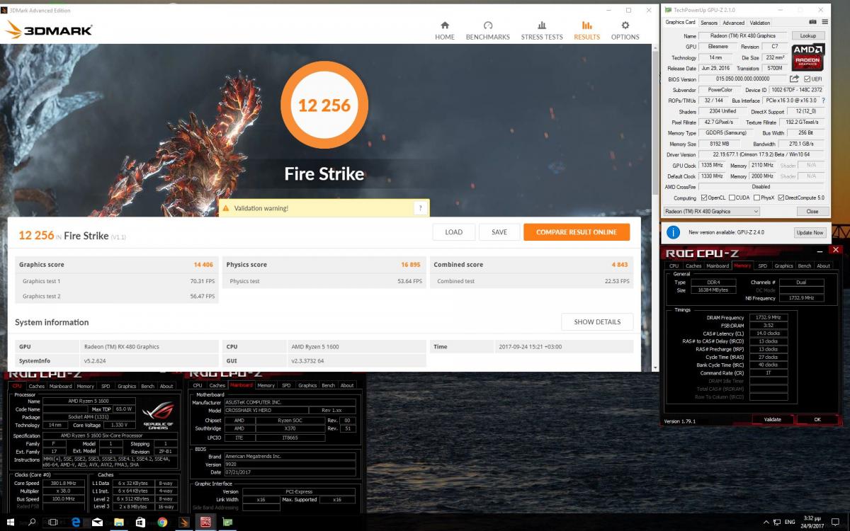The width and height of the screenshot is (850, 531).
Task: Click the GPU-Z Driver Version field
Action: click(x=762, y=154)
